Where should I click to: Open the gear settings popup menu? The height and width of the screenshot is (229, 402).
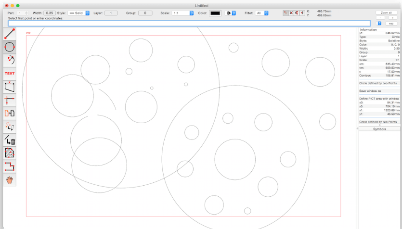click(x=230, y=13)
